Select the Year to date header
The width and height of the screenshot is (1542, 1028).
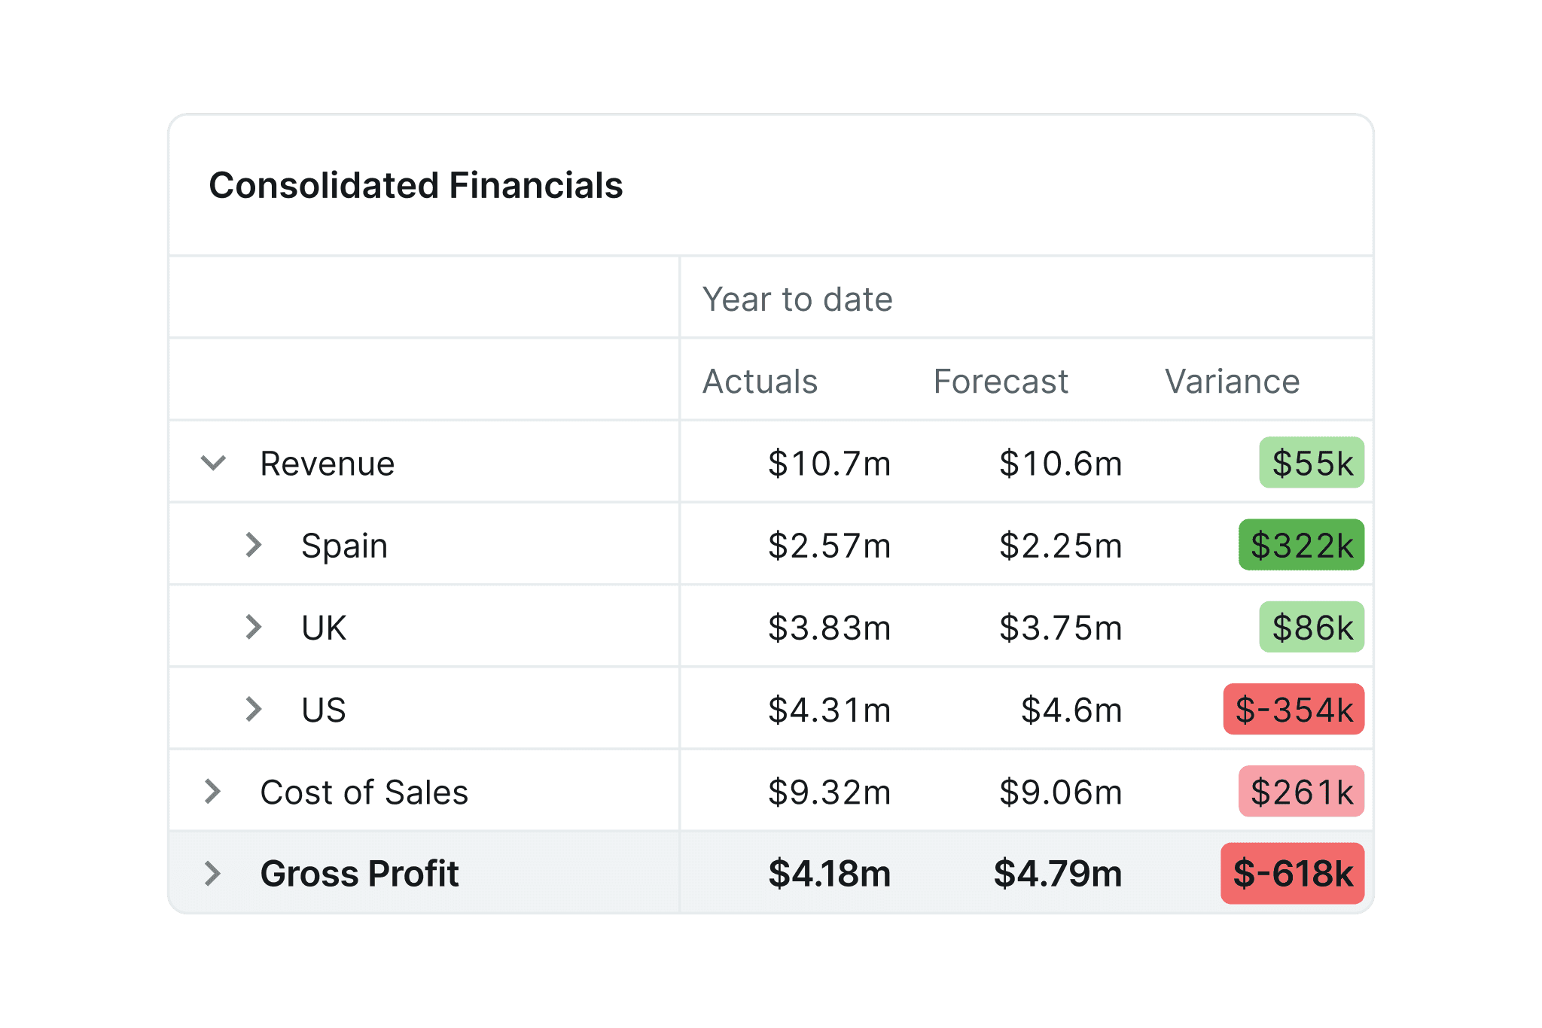pyautogui.click(x=797, y=299)
